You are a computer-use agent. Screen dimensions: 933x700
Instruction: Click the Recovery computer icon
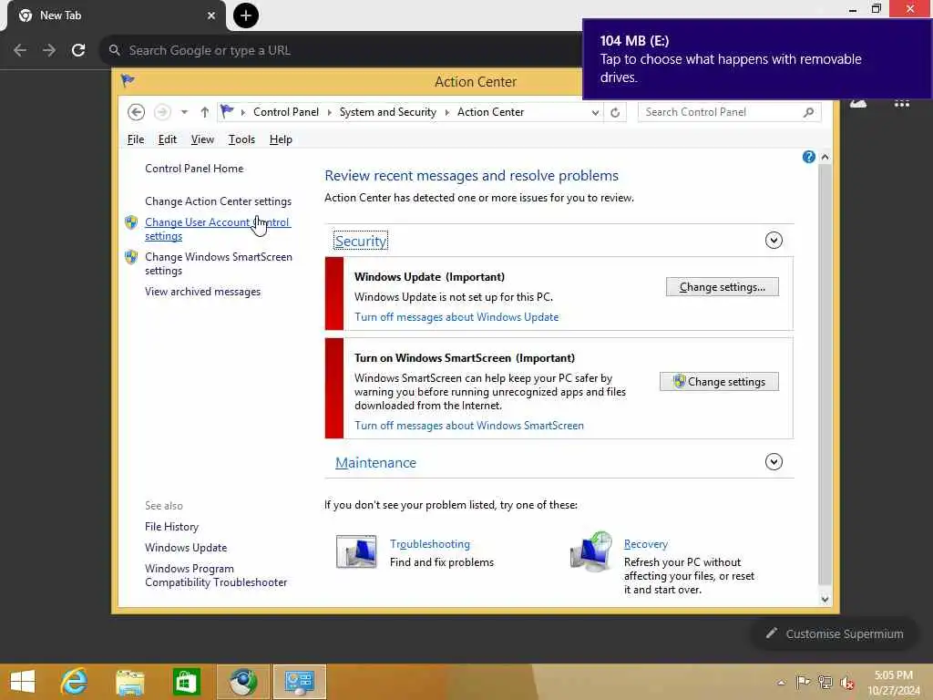590,551
